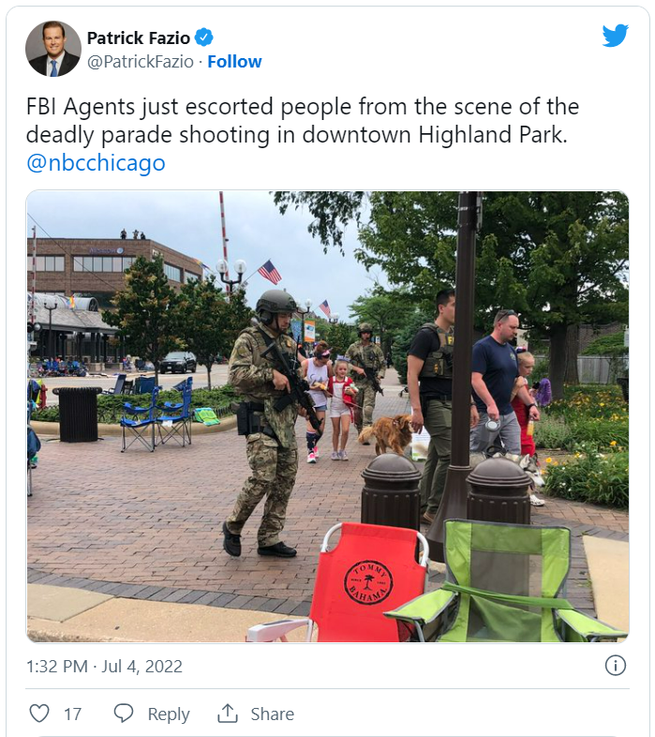
Task: Click the blue verified checkmark badge
Action: coord(204,38)
